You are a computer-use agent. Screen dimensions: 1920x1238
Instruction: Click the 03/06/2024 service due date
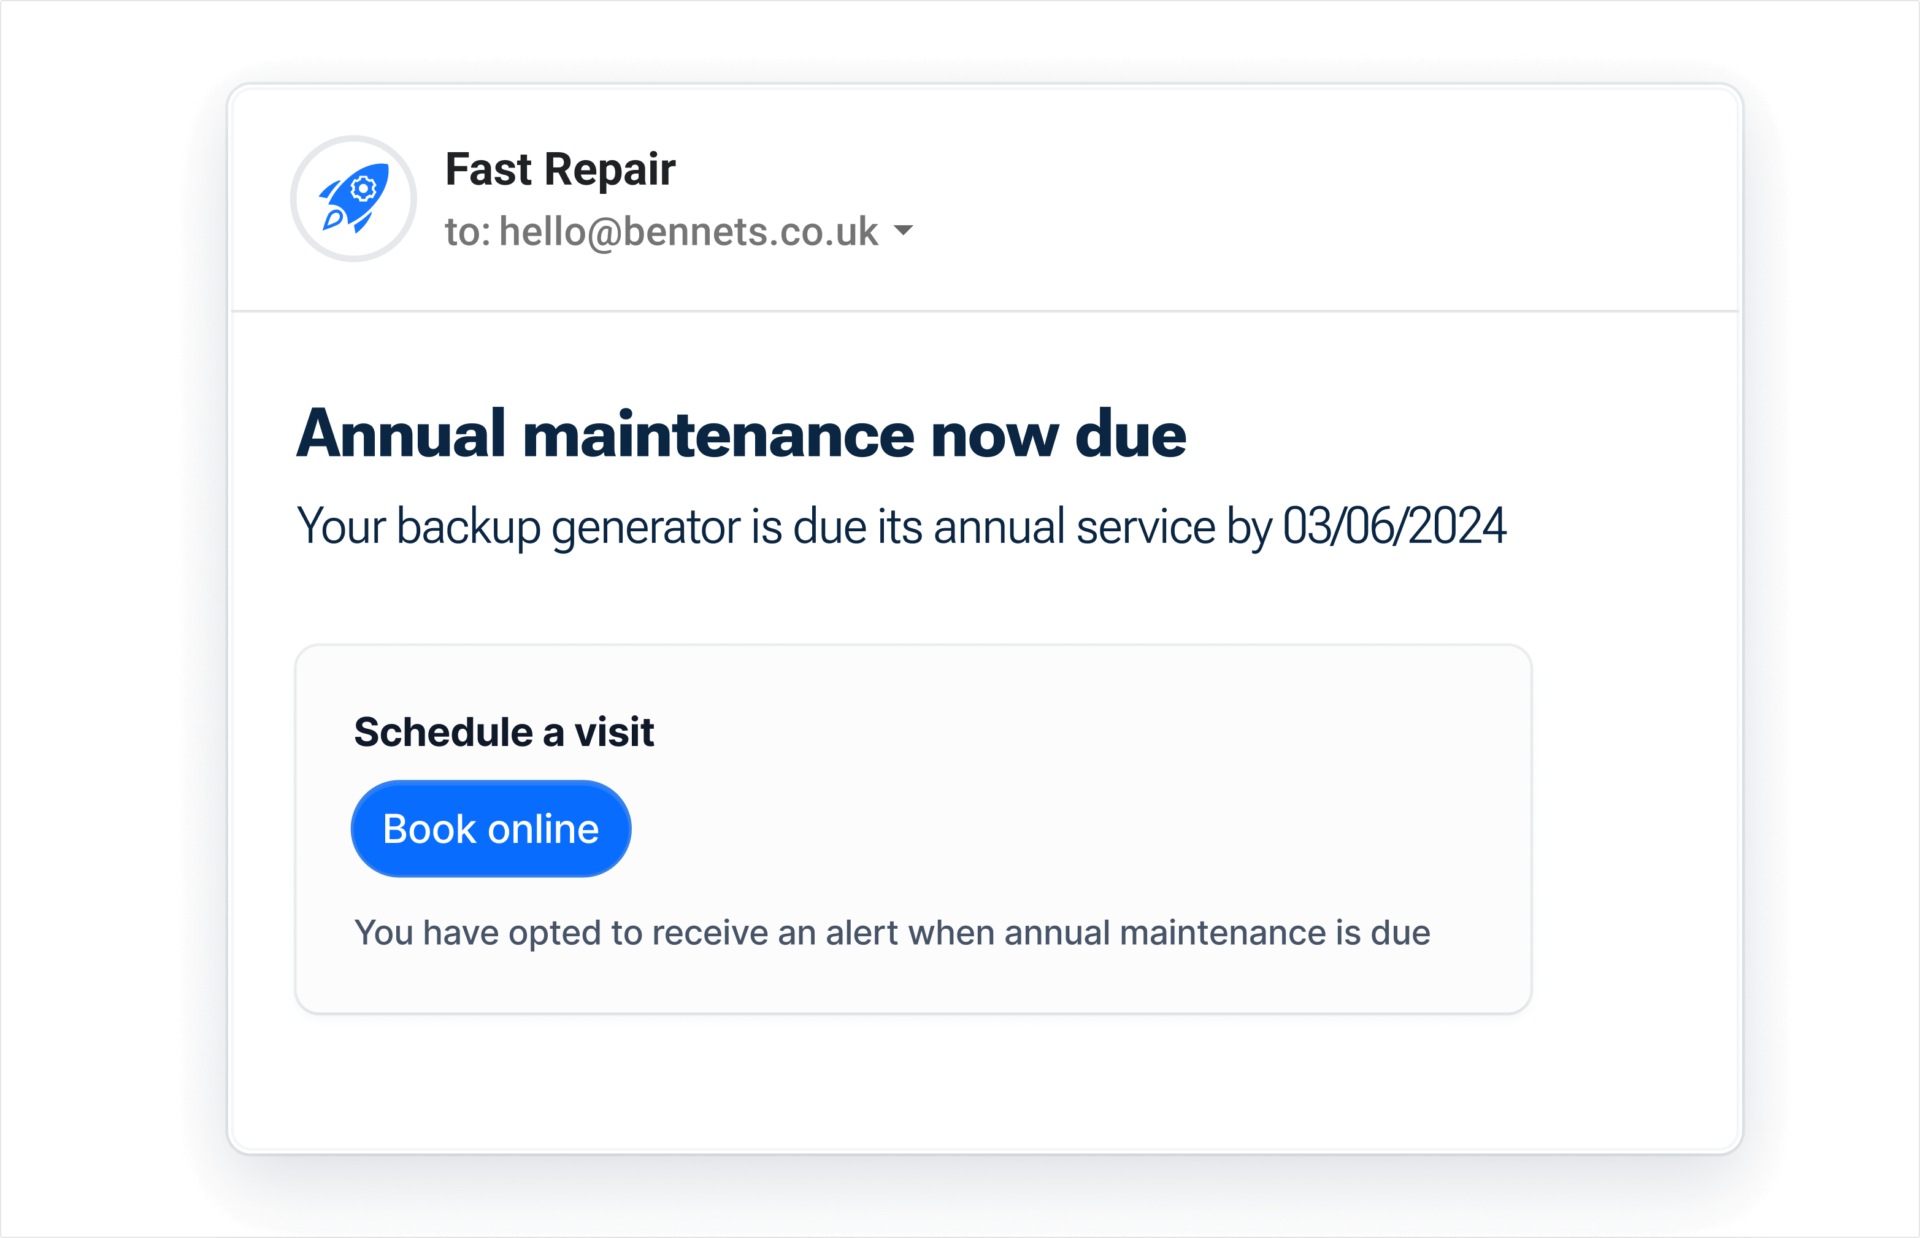point(1394,526)
